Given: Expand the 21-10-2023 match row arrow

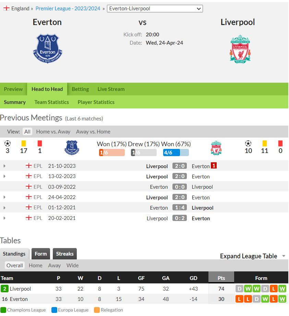Looking at the screenshot, I should click(4, 166).
